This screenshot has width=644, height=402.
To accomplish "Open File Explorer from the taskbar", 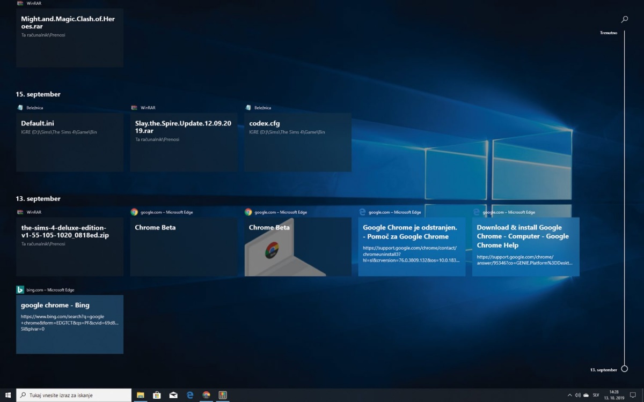I will point(141,395).
